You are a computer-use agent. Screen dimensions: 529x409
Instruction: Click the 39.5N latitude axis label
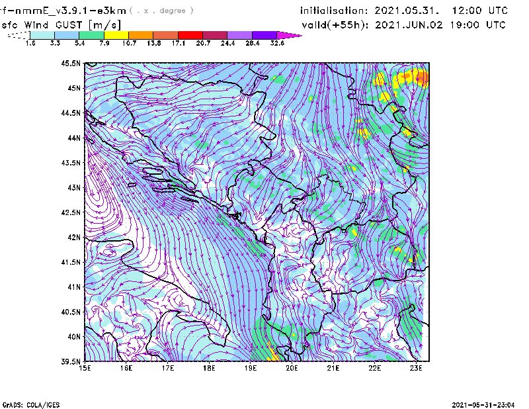71,361
